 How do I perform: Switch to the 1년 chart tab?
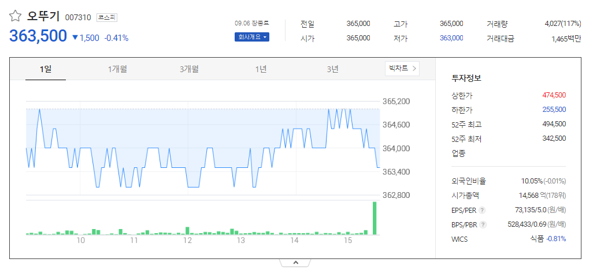pos(261,69)
